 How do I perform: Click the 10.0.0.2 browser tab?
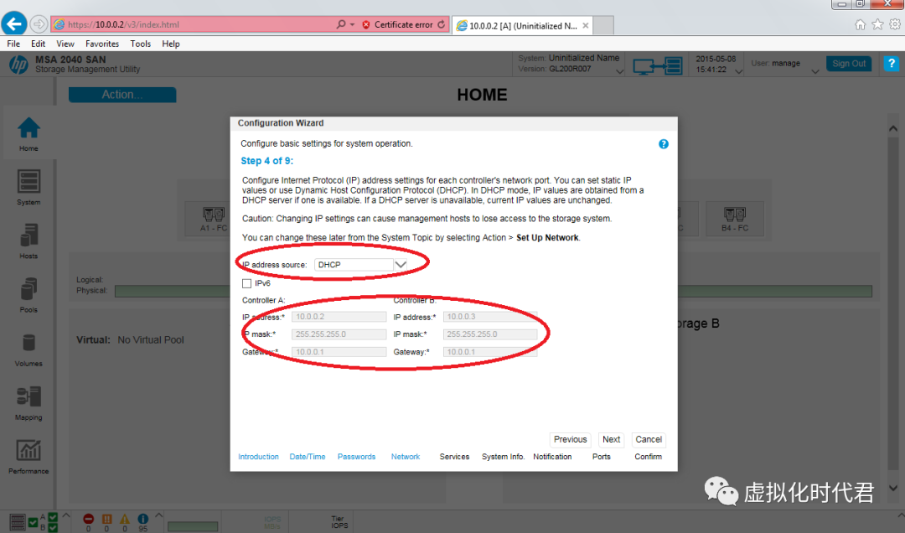[x=522, y=25]
